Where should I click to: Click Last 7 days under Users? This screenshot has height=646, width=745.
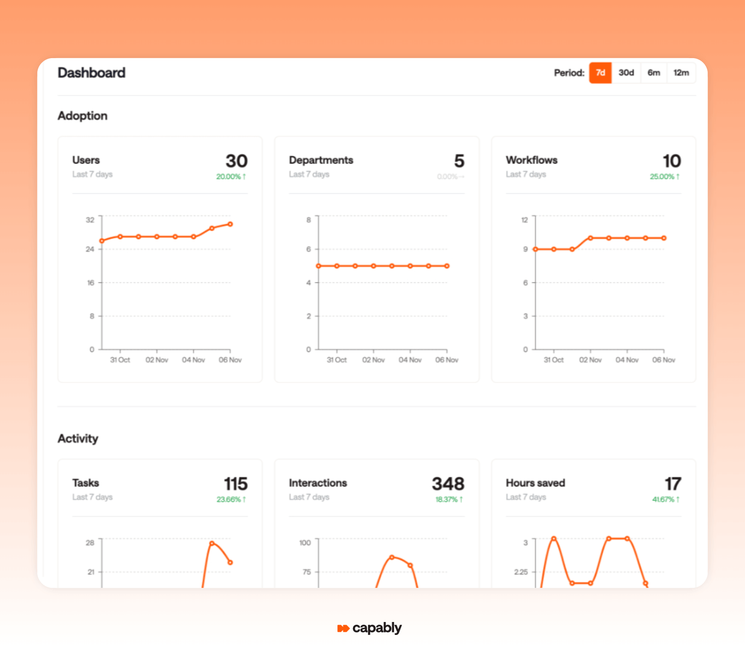[x=92, y=174]
